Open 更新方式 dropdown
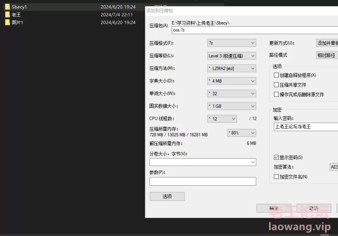338x236 pixels. coord(327,43)
